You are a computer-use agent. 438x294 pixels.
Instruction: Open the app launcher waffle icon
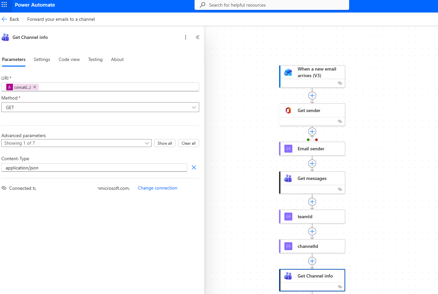(4, 5)
